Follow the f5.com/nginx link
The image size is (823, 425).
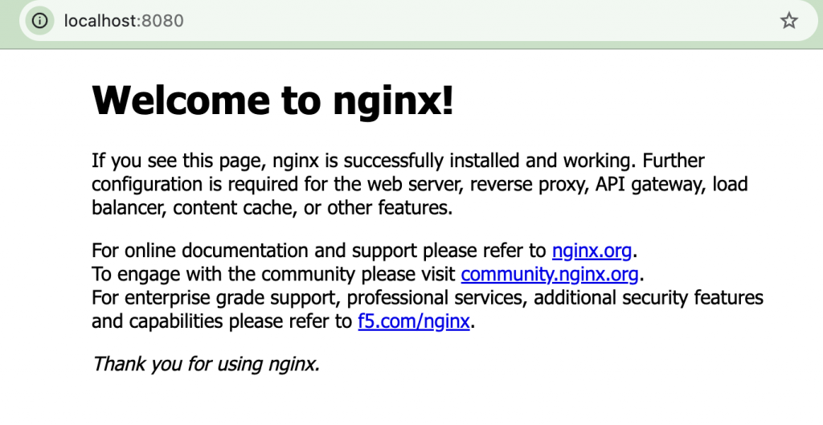tap(413, 322)
